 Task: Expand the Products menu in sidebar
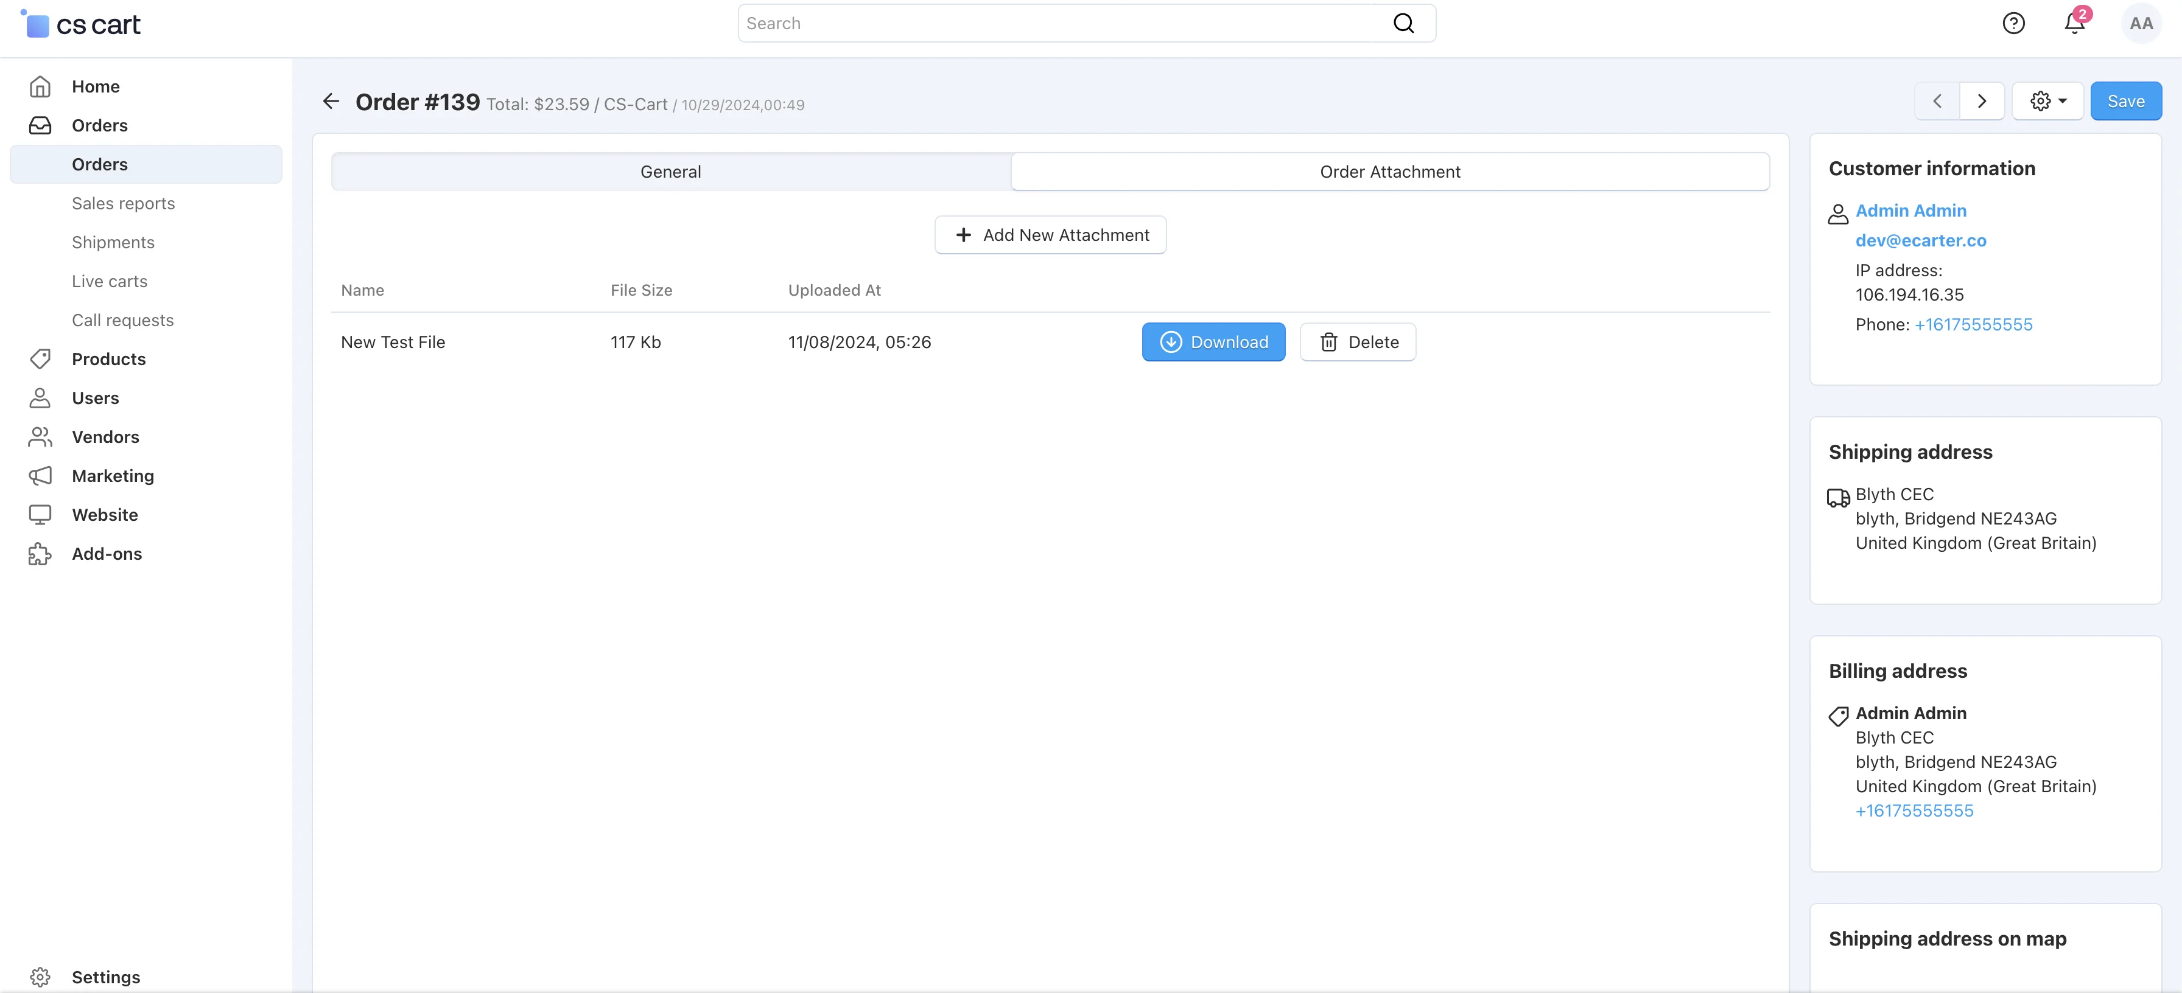(108, 359)
